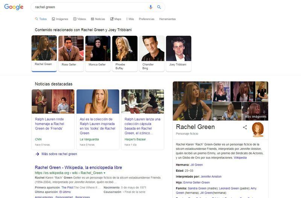Expand dropdown arrow next to Wikipedia URL

click(105, 173)
